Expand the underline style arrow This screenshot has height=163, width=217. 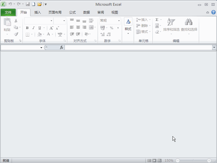(x=44, y=28)
